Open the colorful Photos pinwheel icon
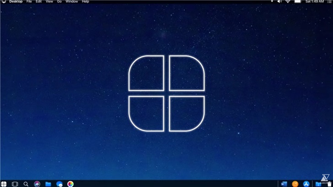This screenshot has height=187, width=333. point(70,184)
